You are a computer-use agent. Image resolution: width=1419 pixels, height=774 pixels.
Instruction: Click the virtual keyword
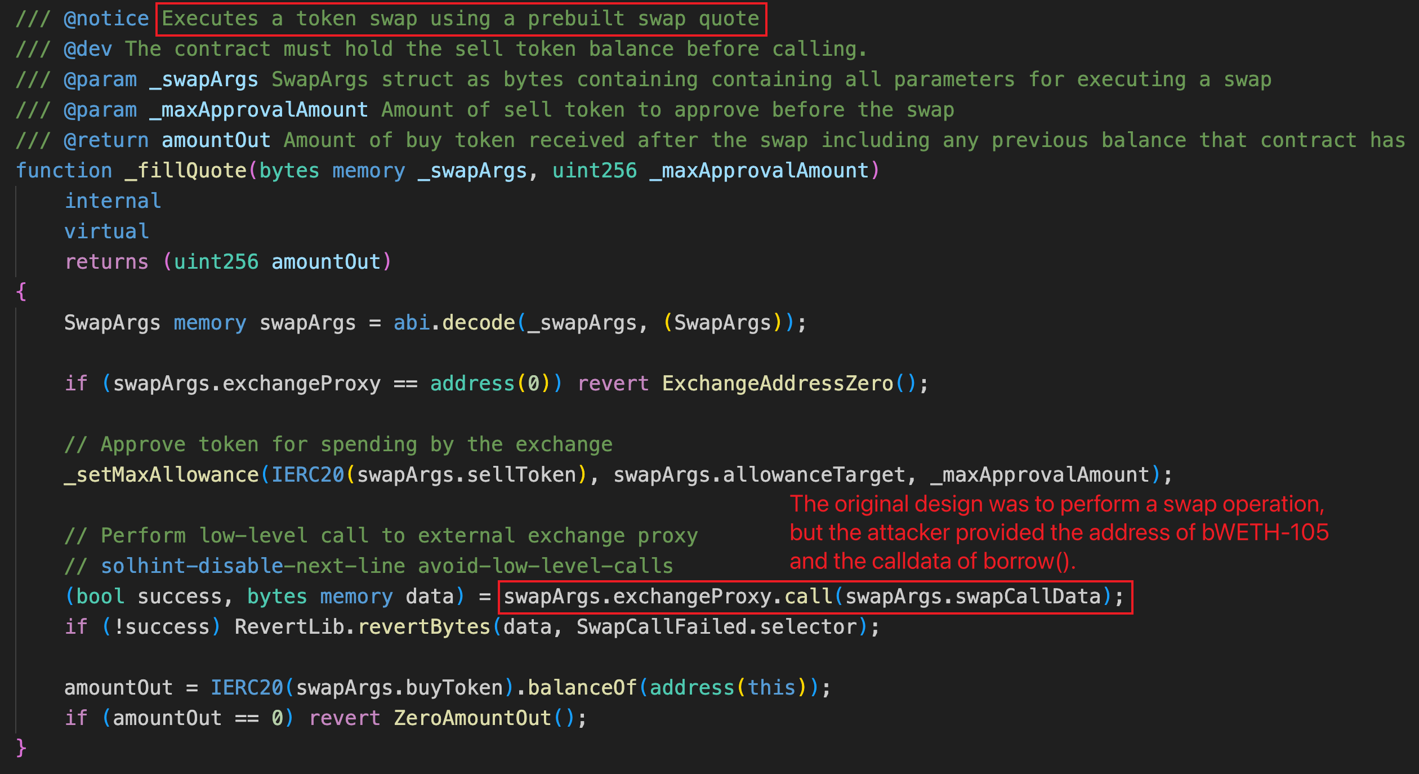[x=106, y=232]
